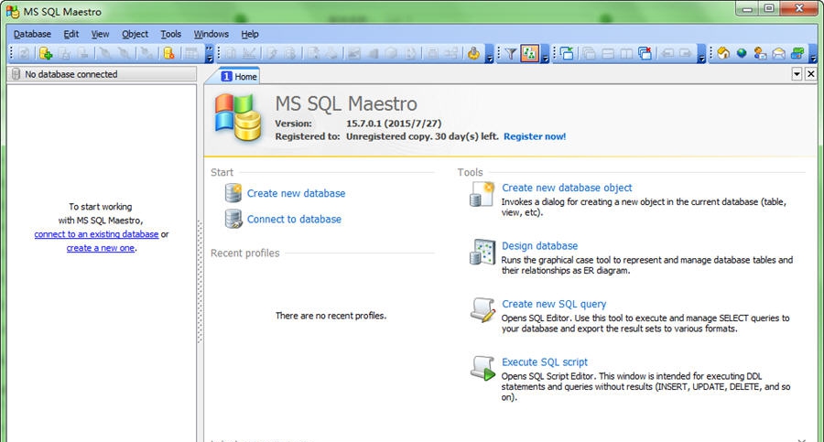The height and width of the screenshot is (442, 824).
Task: Click 'connect to an existing database' link
Action: click(96, 234)
